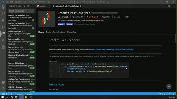177x99 pixels.
Task: Close the Bracket Pair Colorizer extension tab
Action: coord(80,6)
